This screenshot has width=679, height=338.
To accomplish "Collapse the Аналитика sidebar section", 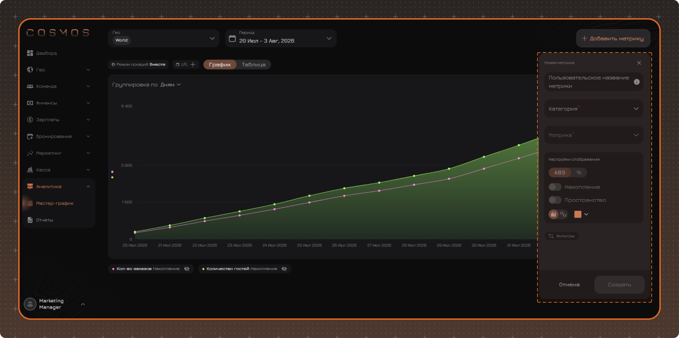I will pyautogui.click(x=88, y=186).
